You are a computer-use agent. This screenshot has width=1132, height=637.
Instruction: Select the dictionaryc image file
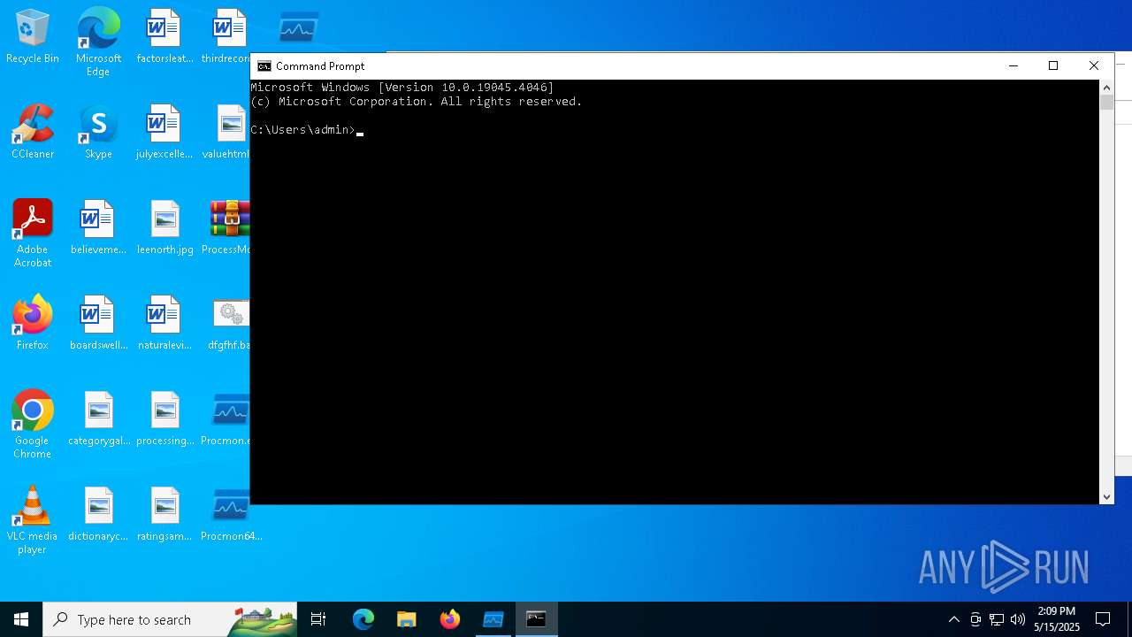click(98, 515)
